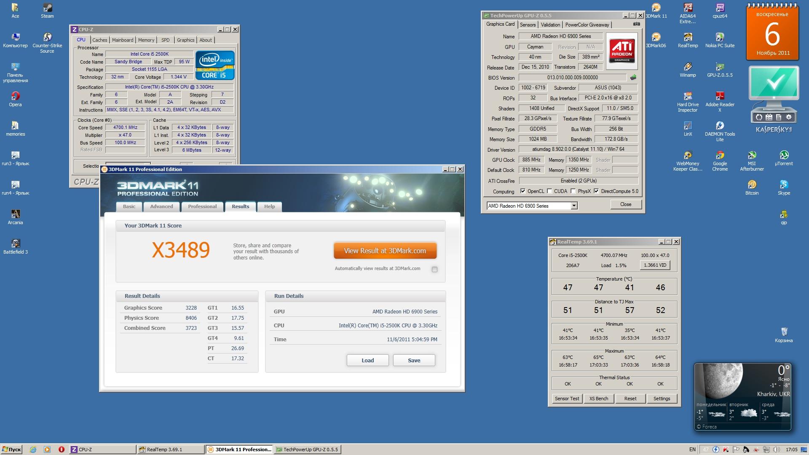
Task: Open Bitcoin desktop shortcut
Action: pos(752,187)
